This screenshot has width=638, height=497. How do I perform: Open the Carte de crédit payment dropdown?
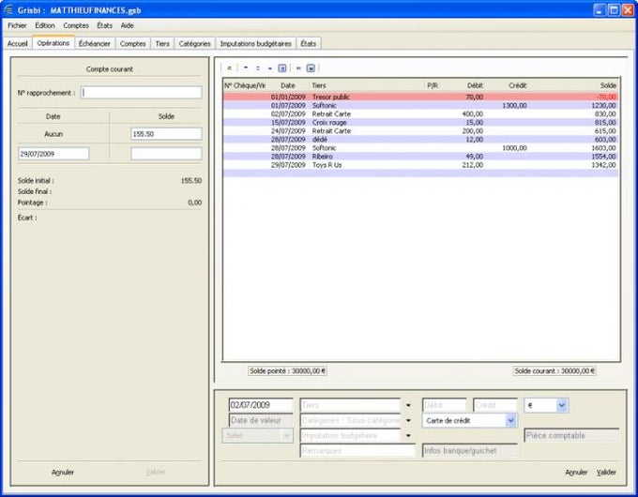510,421
